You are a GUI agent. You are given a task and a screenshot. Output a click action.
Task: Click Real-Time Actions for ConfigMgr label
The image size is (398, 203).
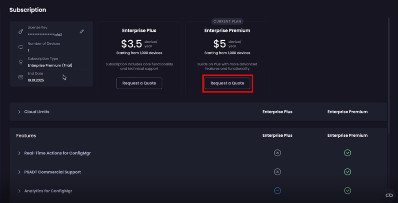(58, 153)
